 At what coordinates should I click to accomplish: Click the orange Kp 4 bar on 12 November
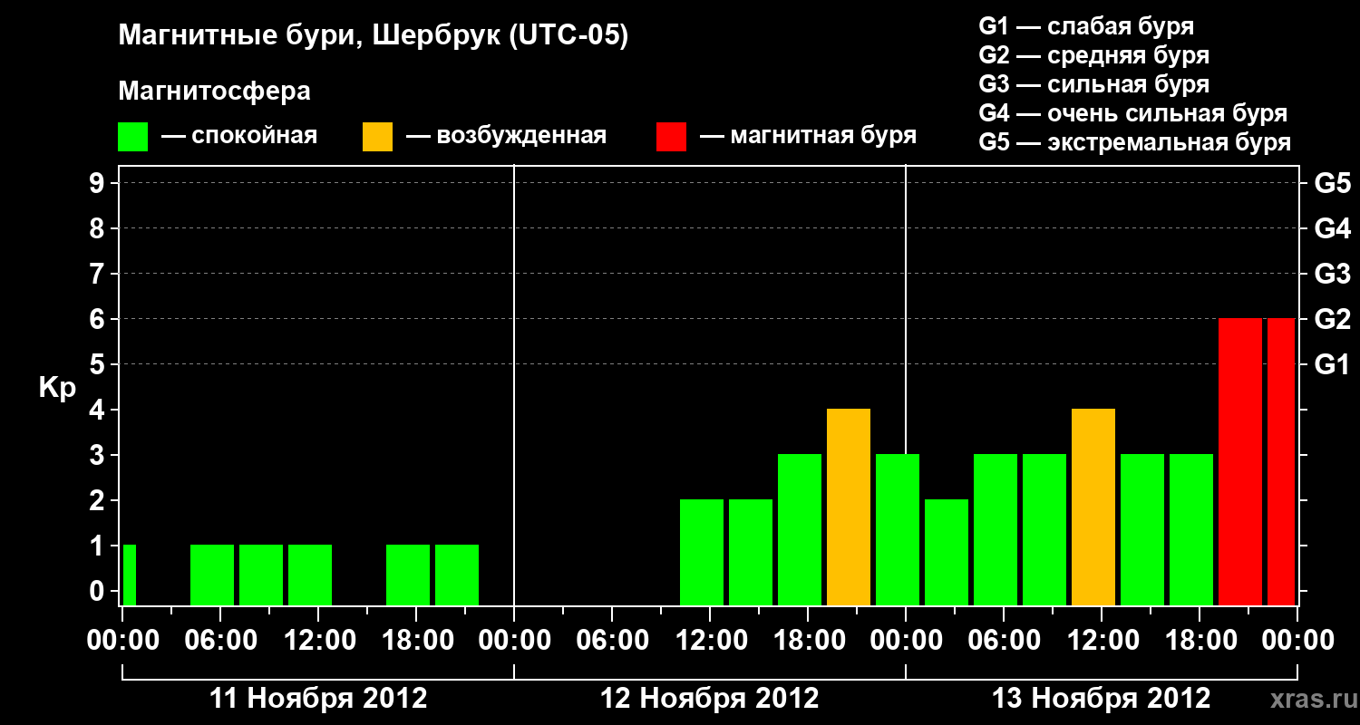[x=849, y=507]
